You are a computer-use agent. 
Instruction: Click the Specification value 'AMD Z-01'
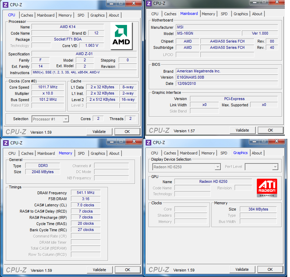[x=84, y=54]
